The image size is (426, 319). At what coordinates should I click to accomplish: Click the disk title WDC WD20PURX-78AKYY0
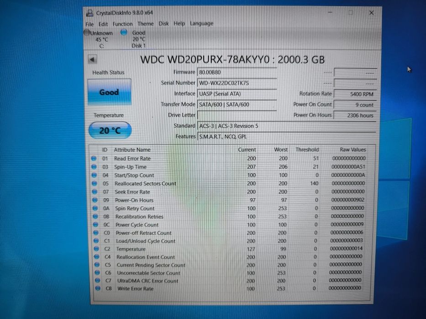click(205, 60)
